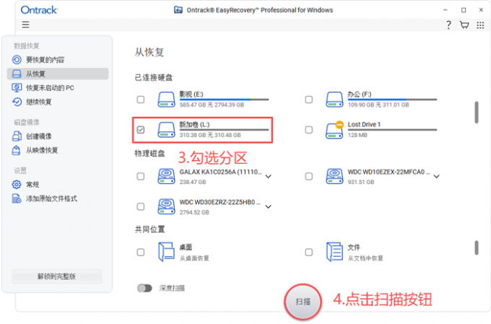Open 创建镜像 in sidebar
Screen dimensions: 491x324
[x=58, y=136]
